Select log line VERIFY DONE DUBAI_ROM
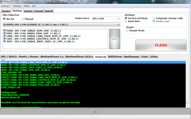Screen dimensions: 191x119 (30, 75)
